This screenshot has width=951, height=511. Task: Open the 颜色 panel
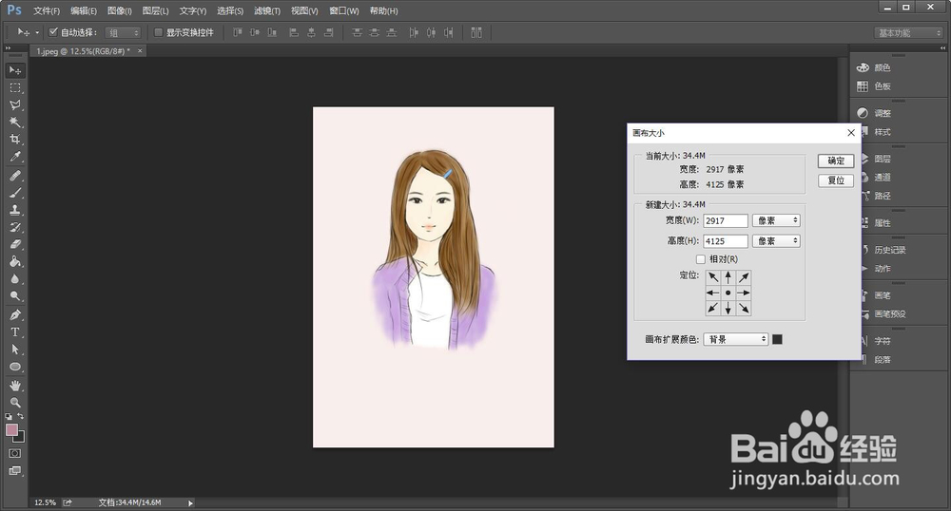[874, 67]
